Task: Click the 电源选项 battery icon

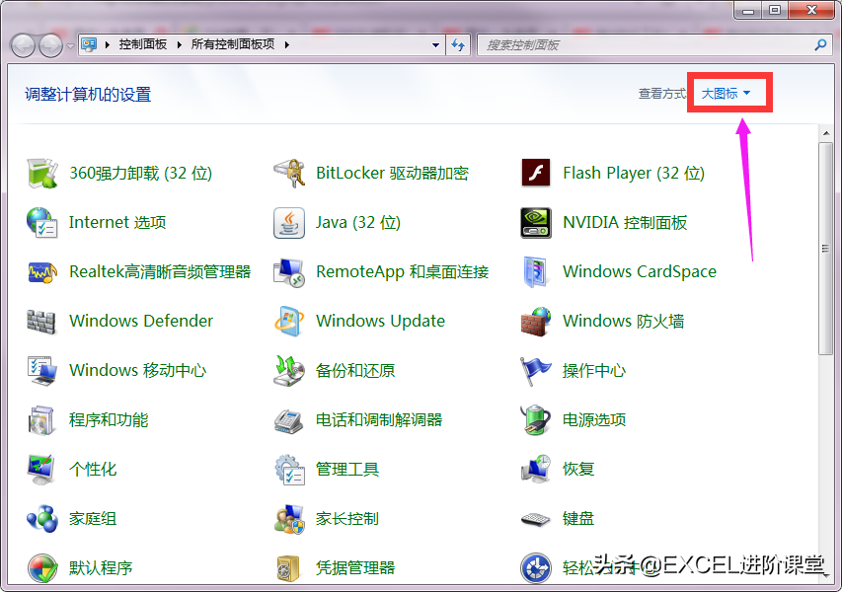Action: tap(535, 419)
